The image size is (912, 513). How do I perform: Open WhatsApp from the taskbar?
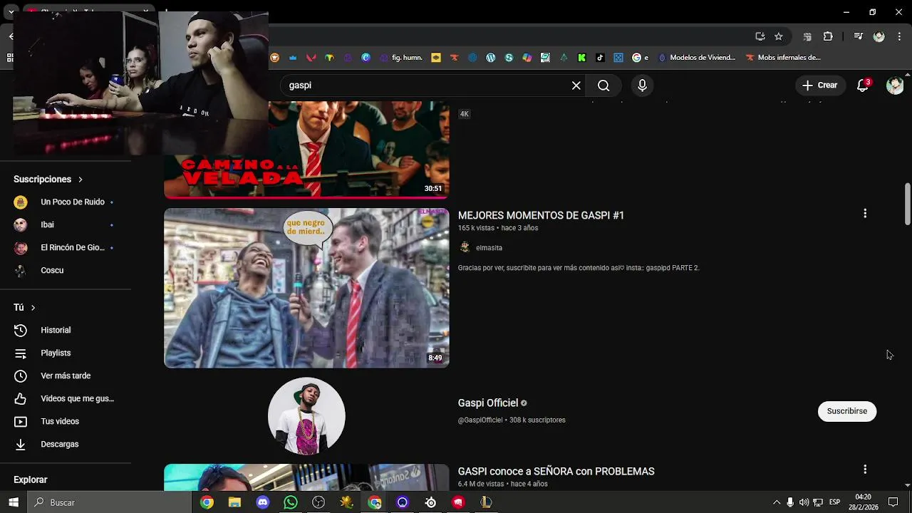[291, 502]
